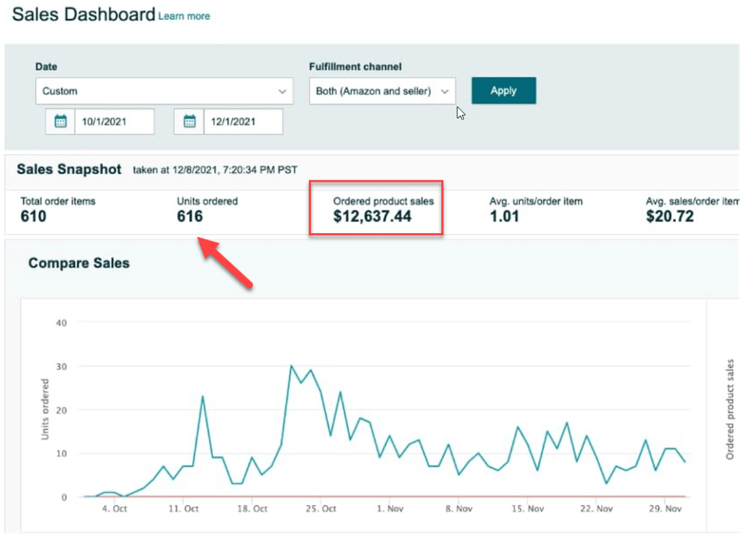
Task: Click the 1. Nov x-axis label
Action: click(x=390, y=509)
